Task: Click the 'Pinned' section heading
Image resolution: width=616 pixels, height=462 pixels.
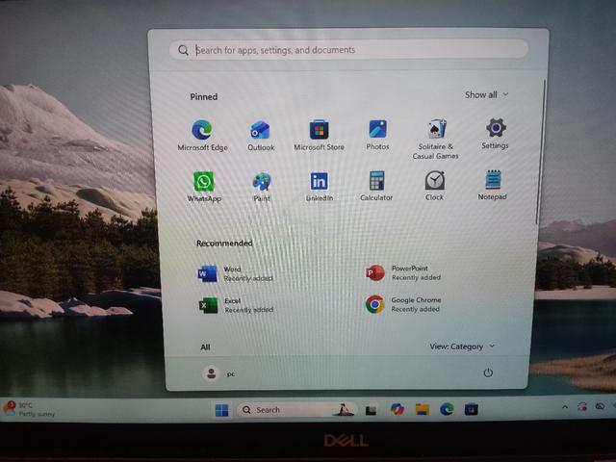Action: (x=204, y=96)
